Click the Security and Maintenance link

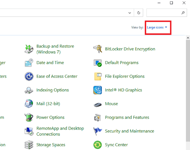click(129, 131)
